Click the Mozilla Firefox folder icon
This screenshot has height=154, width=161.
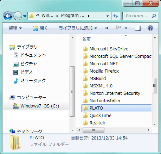tap(85, 71)
